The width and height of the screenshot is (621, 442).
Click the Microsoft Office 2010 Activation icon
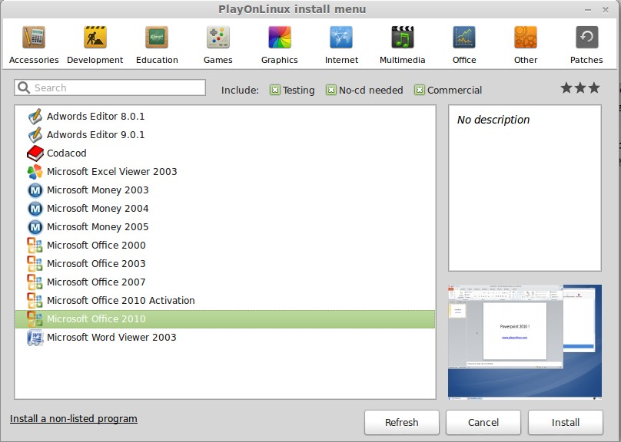[35, 301]
